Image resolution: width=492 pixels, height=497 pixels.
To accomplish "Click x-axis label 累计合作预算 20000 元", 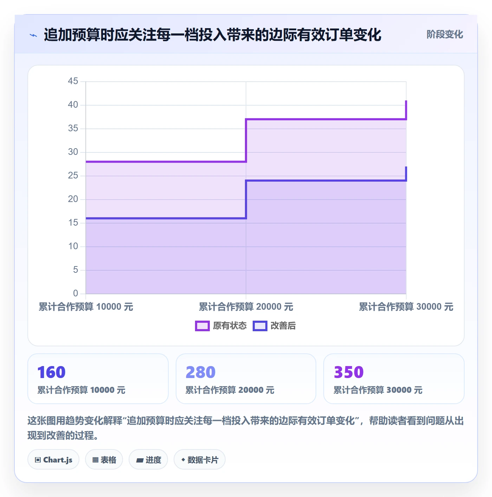I will click(246, 307).
